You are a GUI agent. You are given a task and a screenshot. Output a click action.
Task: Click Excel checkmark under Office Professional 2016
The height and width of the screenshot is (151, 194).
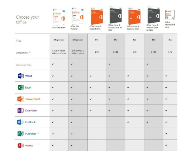click(166, 87)
